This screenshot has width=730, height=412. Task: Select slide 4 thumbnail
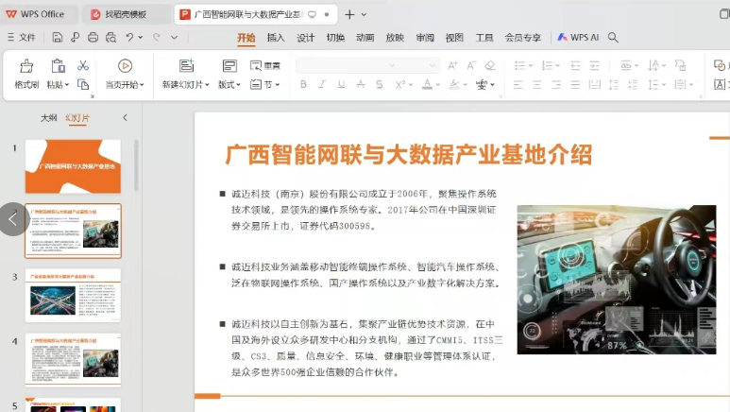73,360
